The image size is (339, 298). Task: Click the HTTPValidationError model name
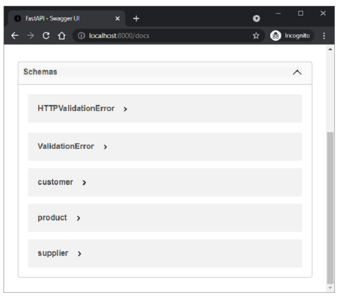[76, 109]
